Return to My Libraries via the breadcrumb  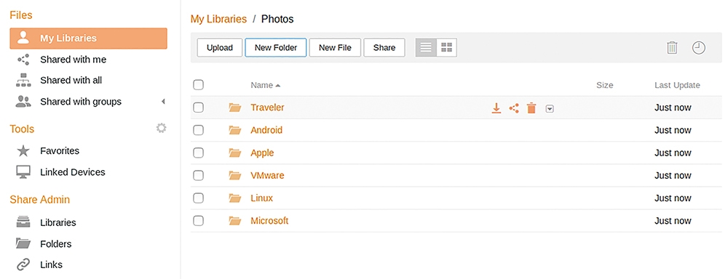[218, 19]
